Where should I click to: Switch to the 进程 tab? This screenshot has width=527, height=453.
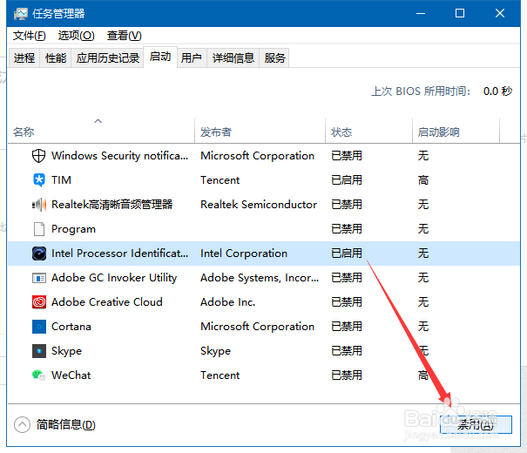tap(24, 58)
